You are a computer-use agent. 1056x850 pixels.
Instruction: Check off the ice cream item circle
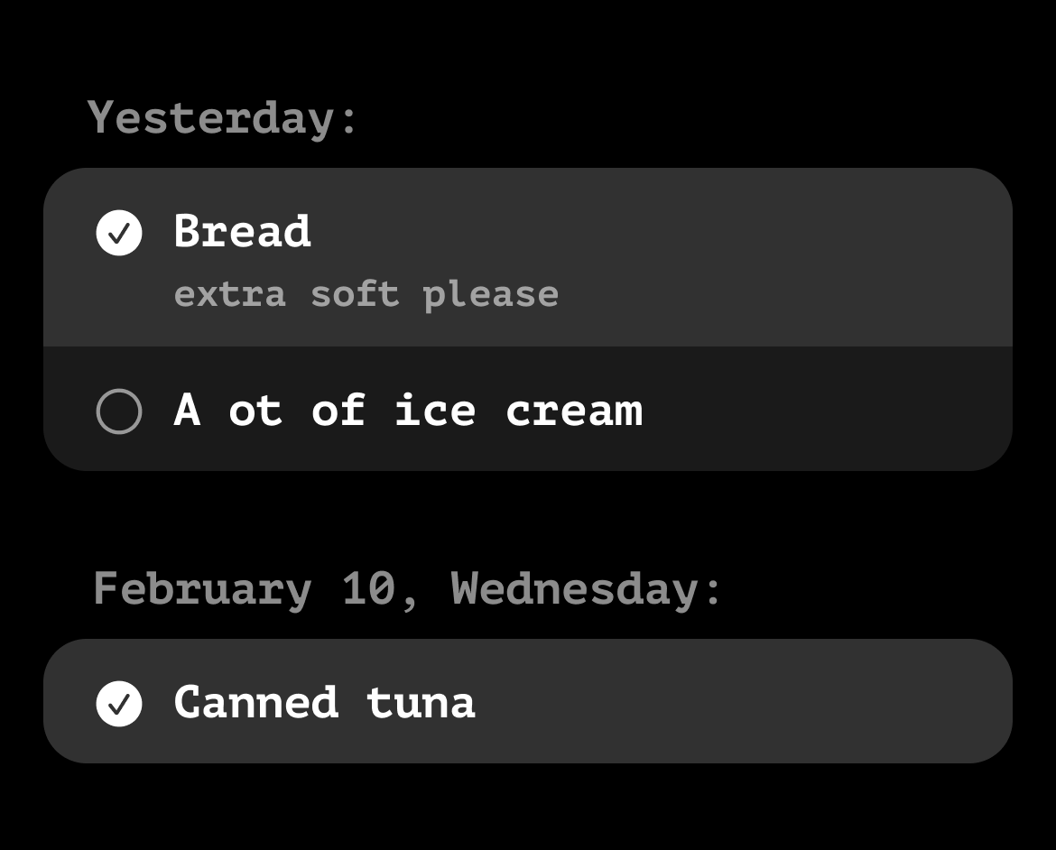[x=119, y=411]
